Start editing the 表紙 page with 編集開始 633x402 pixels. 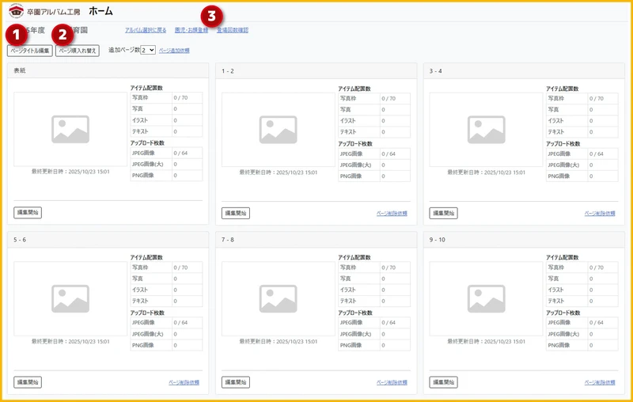click(x=28, y=213)
